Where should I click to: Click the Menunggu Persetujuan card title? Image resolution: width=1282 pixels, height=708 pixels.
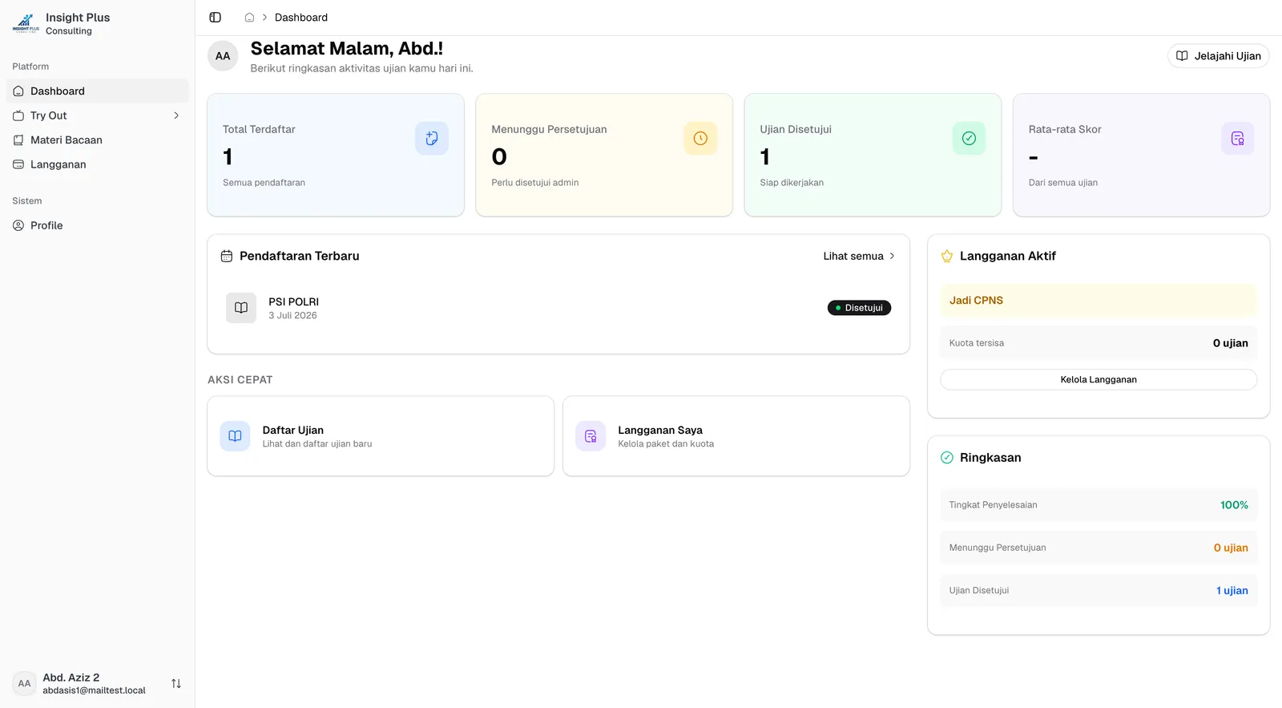tap(549, 129)
